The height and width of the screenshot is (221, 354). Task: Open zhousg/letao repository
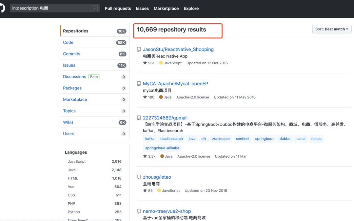tap(157, 177)
